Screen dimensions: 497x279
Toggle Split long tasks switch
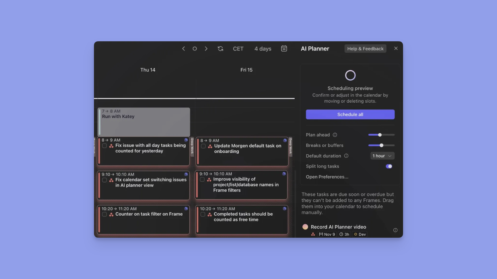[389, 166]
